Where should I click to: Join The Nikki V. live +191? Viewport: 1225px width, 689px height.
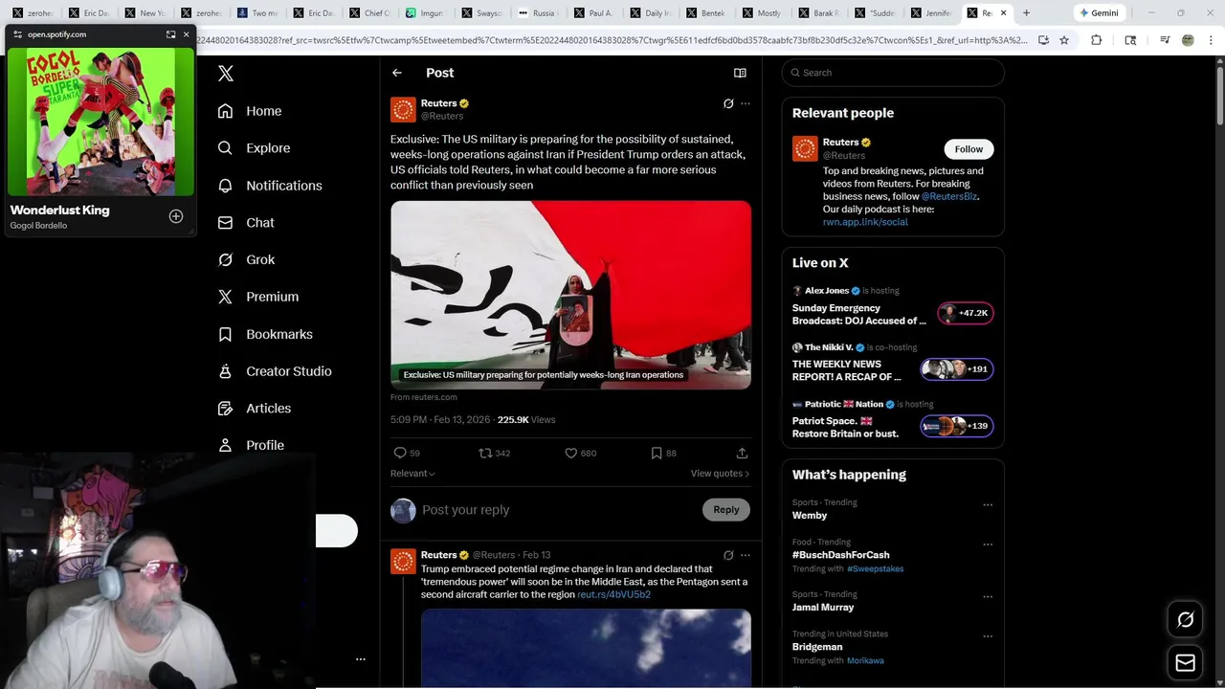pos(957,369)
